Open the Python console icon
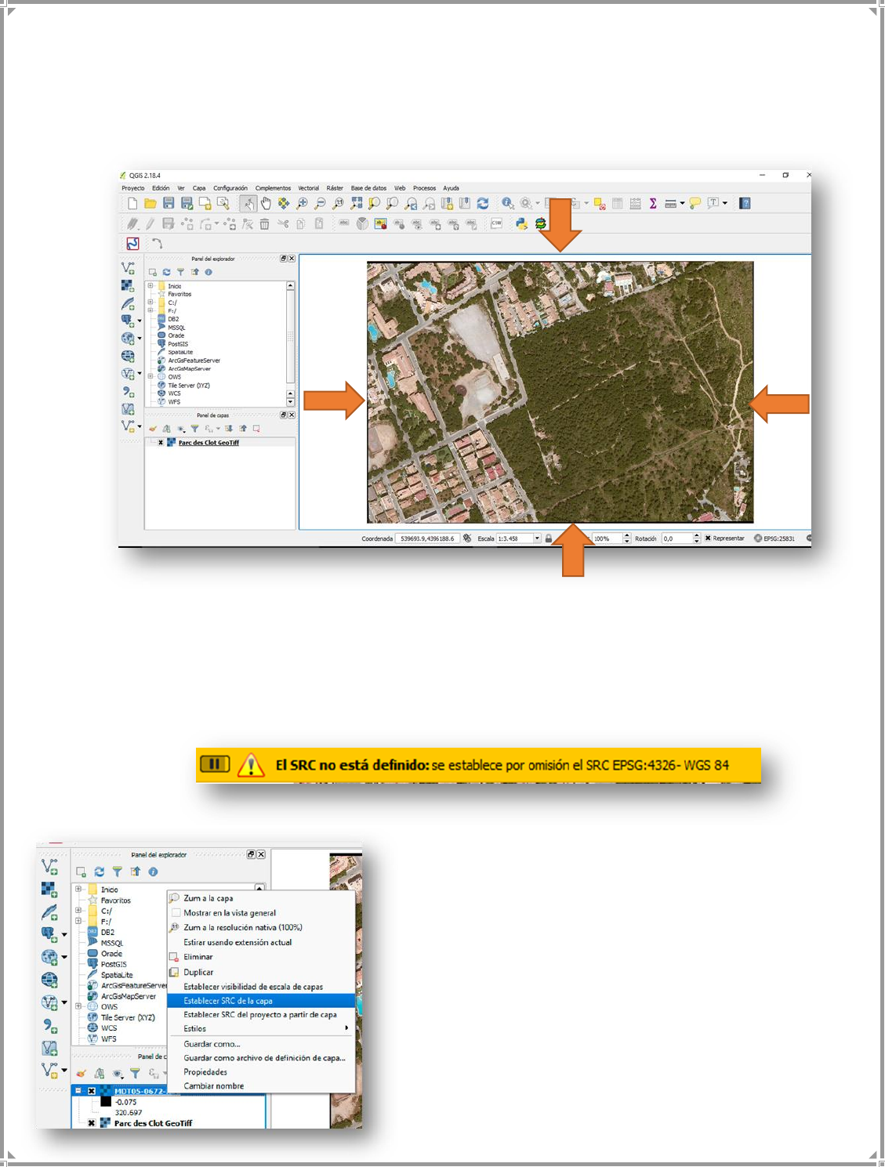885x1167 pixels. pos(521,223)
